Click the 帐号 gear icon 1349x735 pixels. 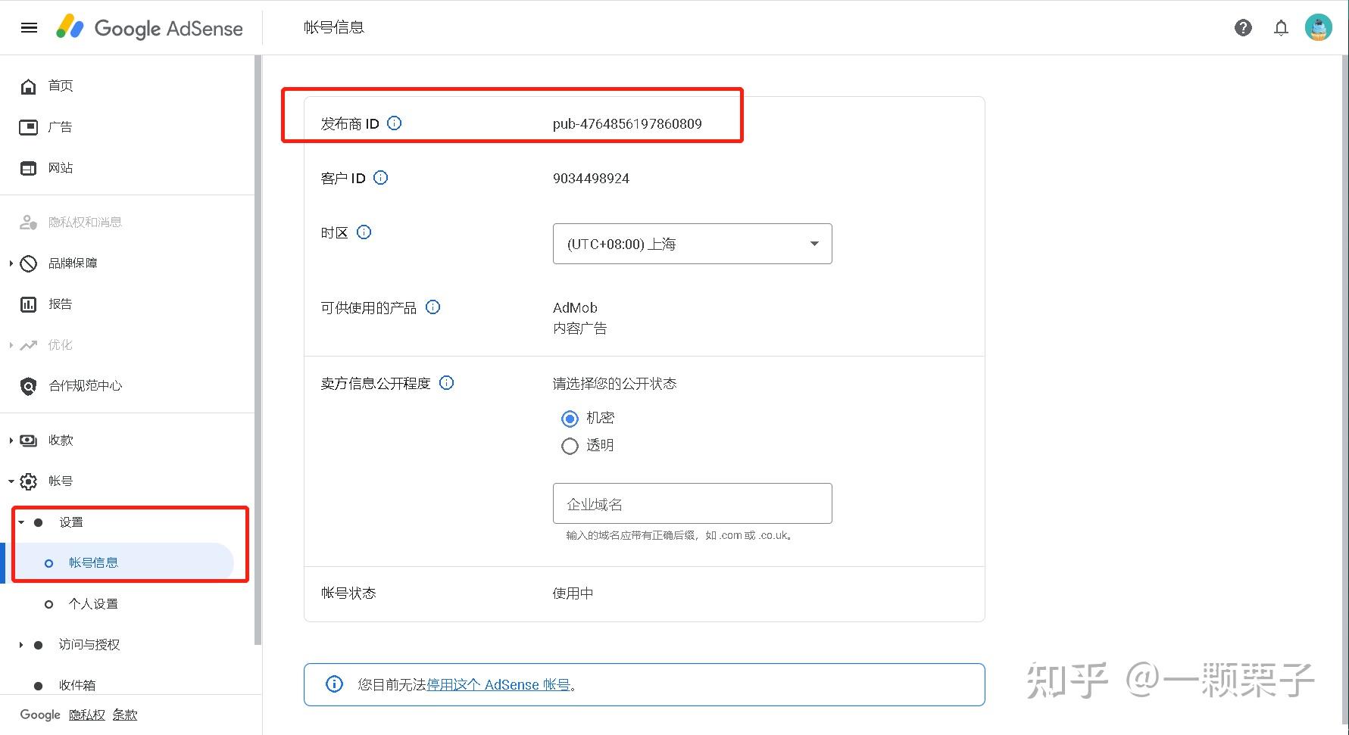[28, 481]
